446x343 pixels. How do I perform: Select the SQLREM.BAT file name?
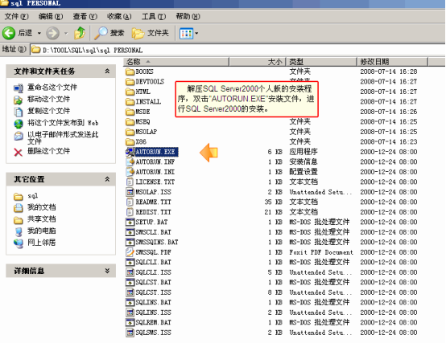[x=153, y=323]
